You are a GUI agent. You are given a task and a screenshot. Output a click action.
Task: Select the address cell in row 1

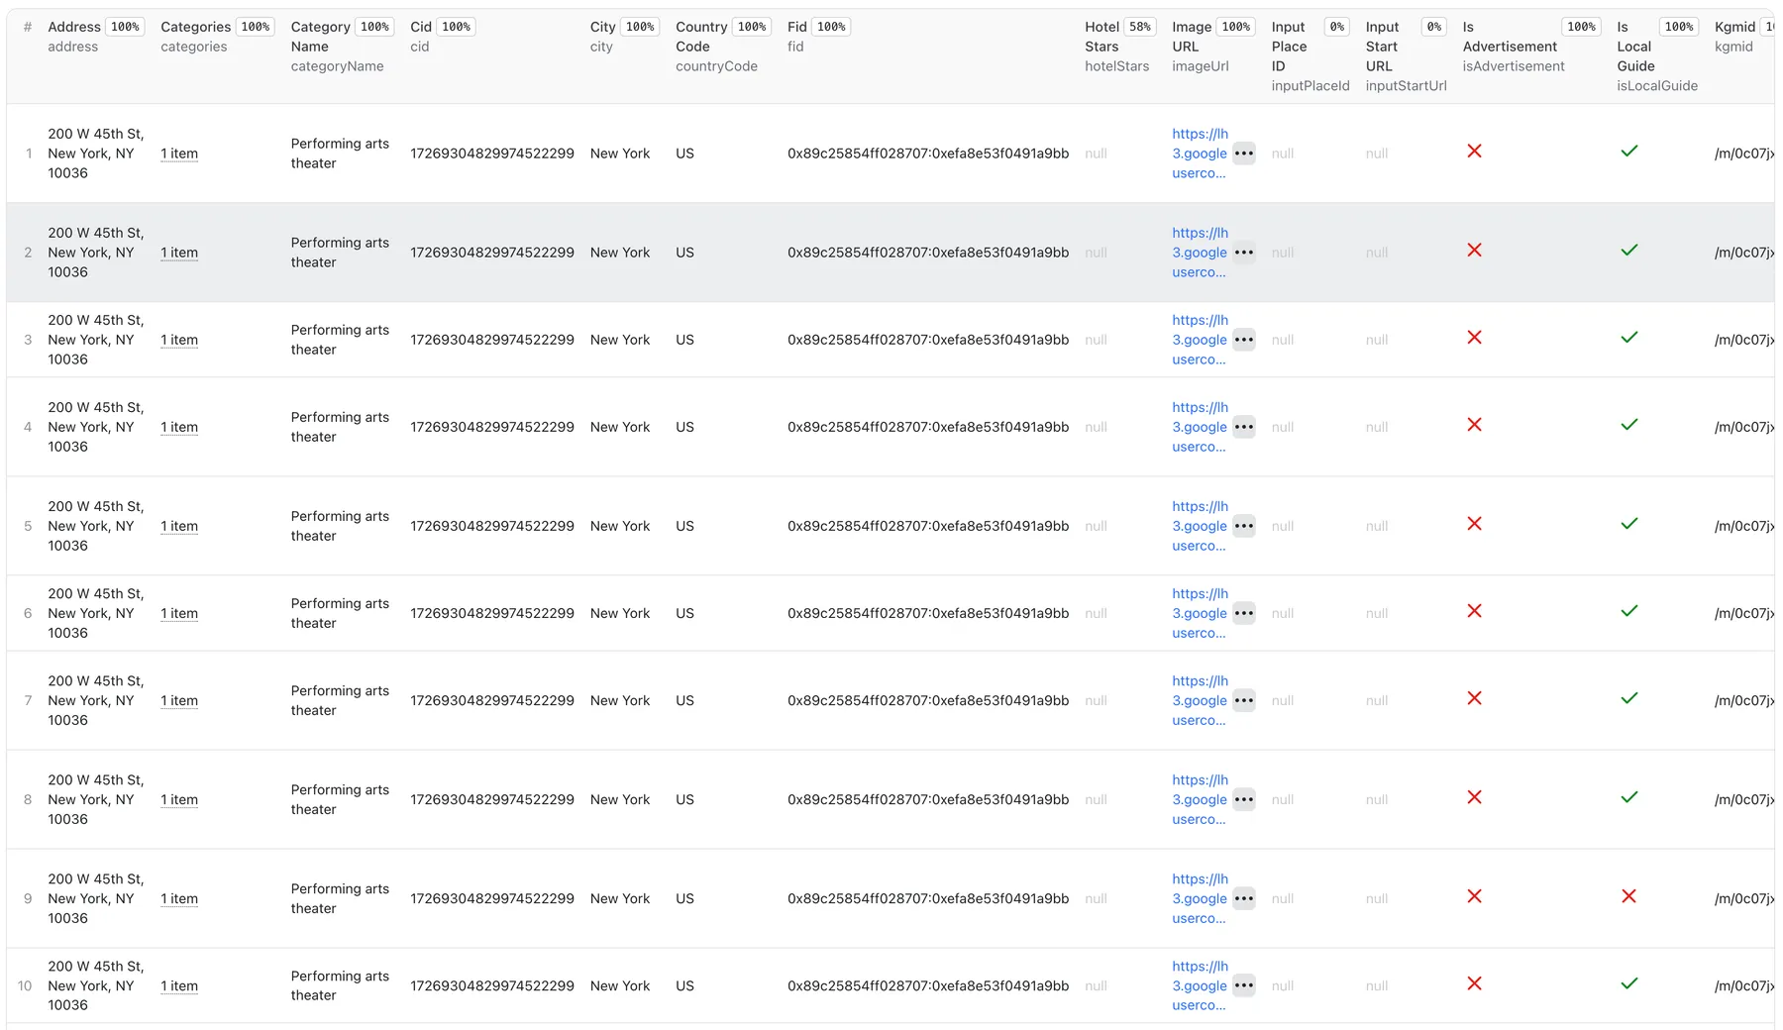tap(96, 154)
